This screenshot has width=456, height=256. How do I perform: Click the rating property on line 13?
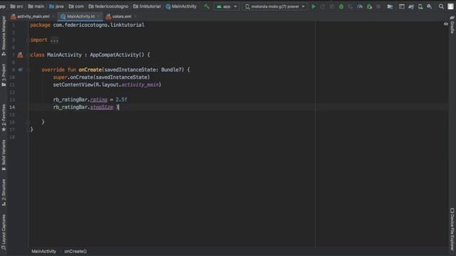99,100
